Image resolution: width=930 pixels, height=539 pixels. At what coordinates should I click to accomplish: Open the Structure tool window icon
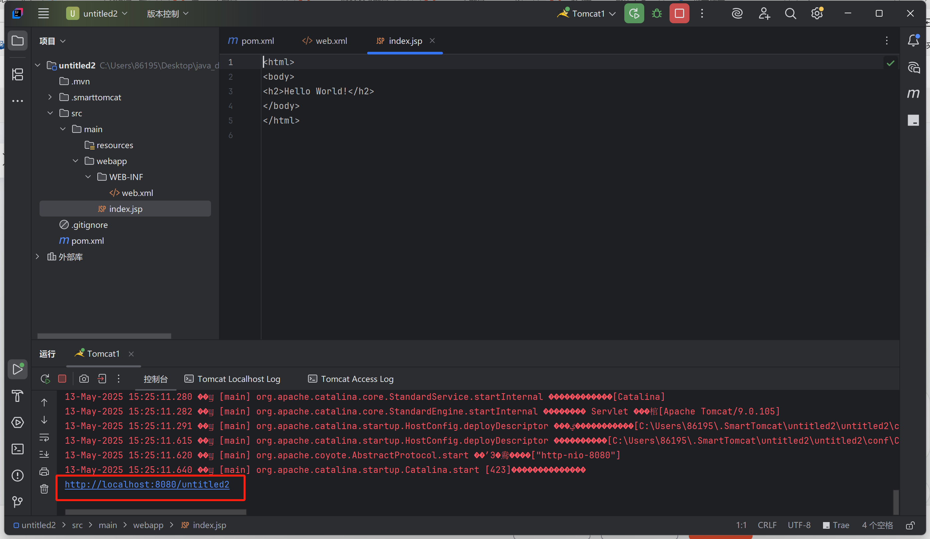[18, 74]
